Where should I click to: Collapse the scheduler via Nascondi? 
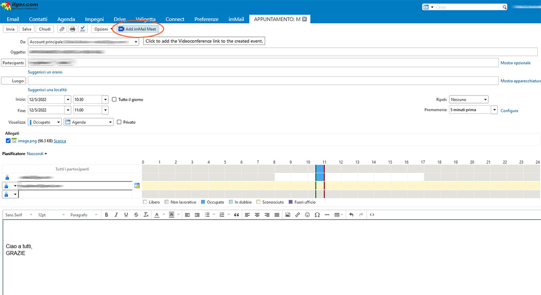(x=37, y=154)
